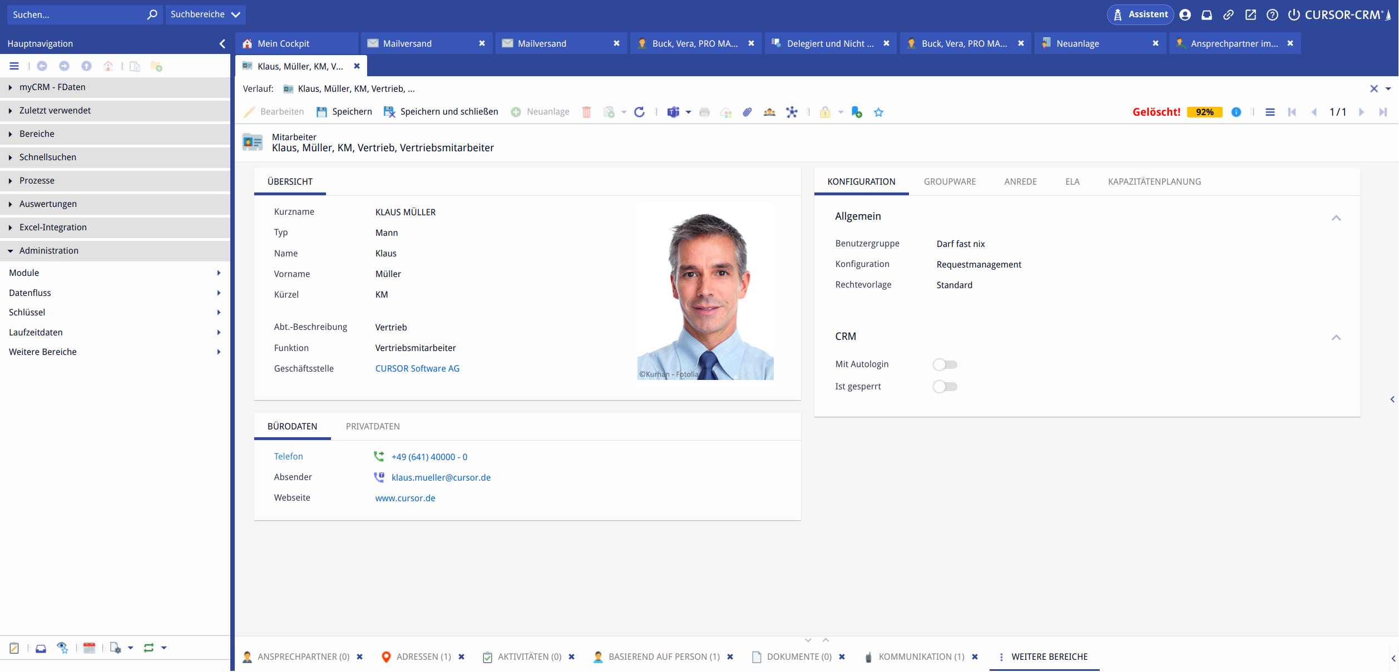The image size is (1399, 672).
Task: Click the paperclip attachment icon
Action: point(747,112)
